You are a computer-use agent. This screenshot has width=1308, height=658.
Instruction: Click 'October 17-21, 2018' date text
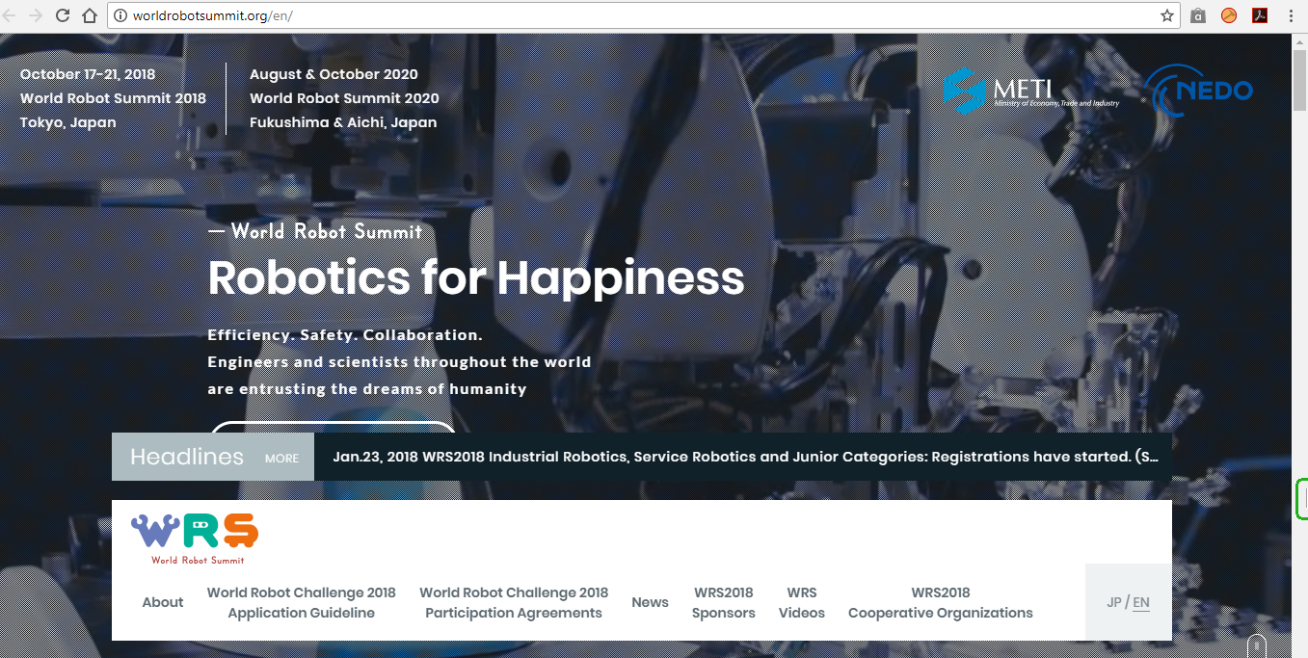pyautogui.click(x=88, y=74)
